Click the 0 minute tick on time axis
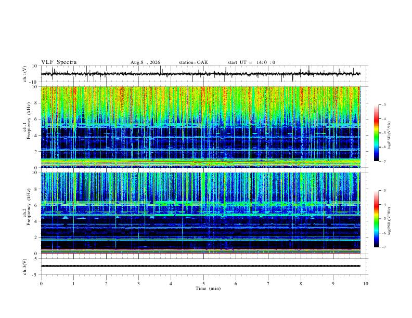 click(x=41, y=284)
